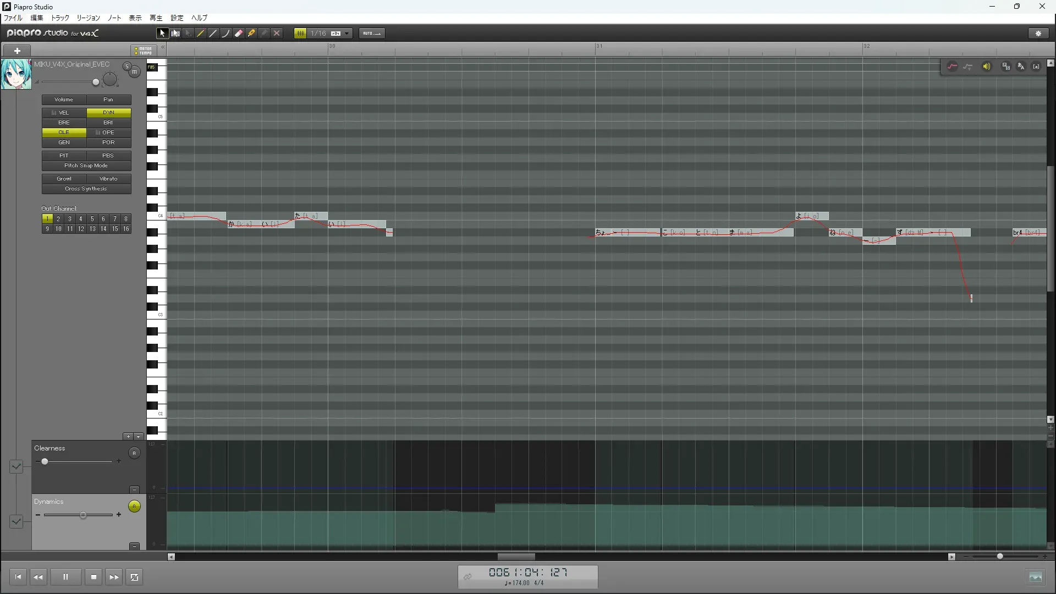Toggle lyrics display あA icon
1056x594 pixels.
(1021, 67)
